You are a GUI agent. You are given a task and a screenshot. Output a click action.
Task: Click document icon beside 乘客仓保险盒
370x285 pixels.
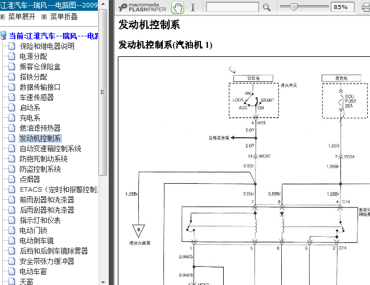click(12, 67)
